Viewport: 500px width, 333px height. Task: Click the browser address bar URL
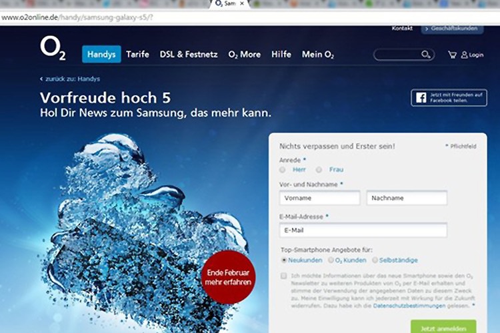[x=77, y=17]
